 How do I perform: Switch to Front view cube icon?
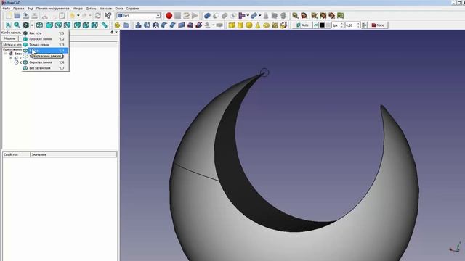[49, 25]
